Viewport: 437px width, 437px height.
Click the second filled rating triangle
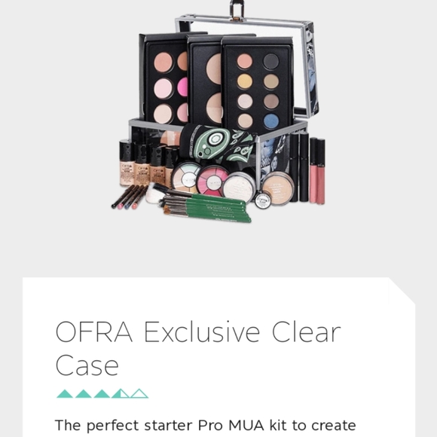point(84,393)
